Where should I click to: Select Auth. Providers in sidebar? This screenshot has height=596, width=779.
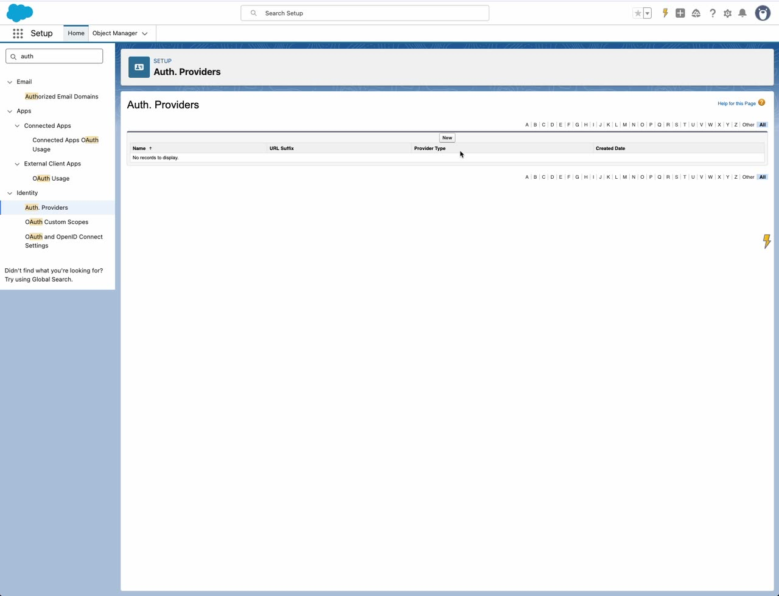point(46,207)
